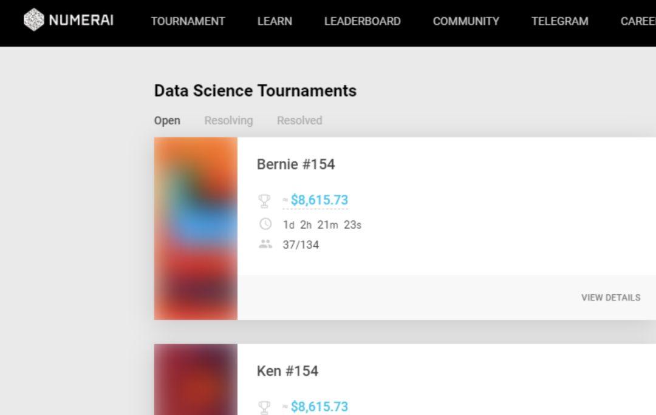
Task: Click the trophy icon in Bernie #154
Action: click(264, 201)
